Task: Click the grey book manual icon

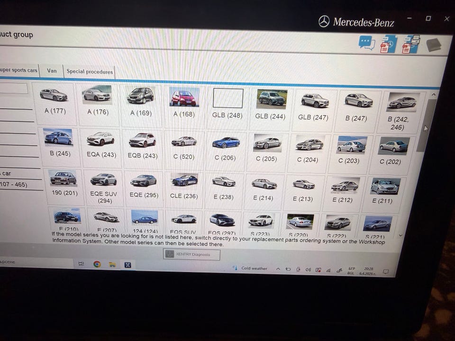Action: coord(434,45)
